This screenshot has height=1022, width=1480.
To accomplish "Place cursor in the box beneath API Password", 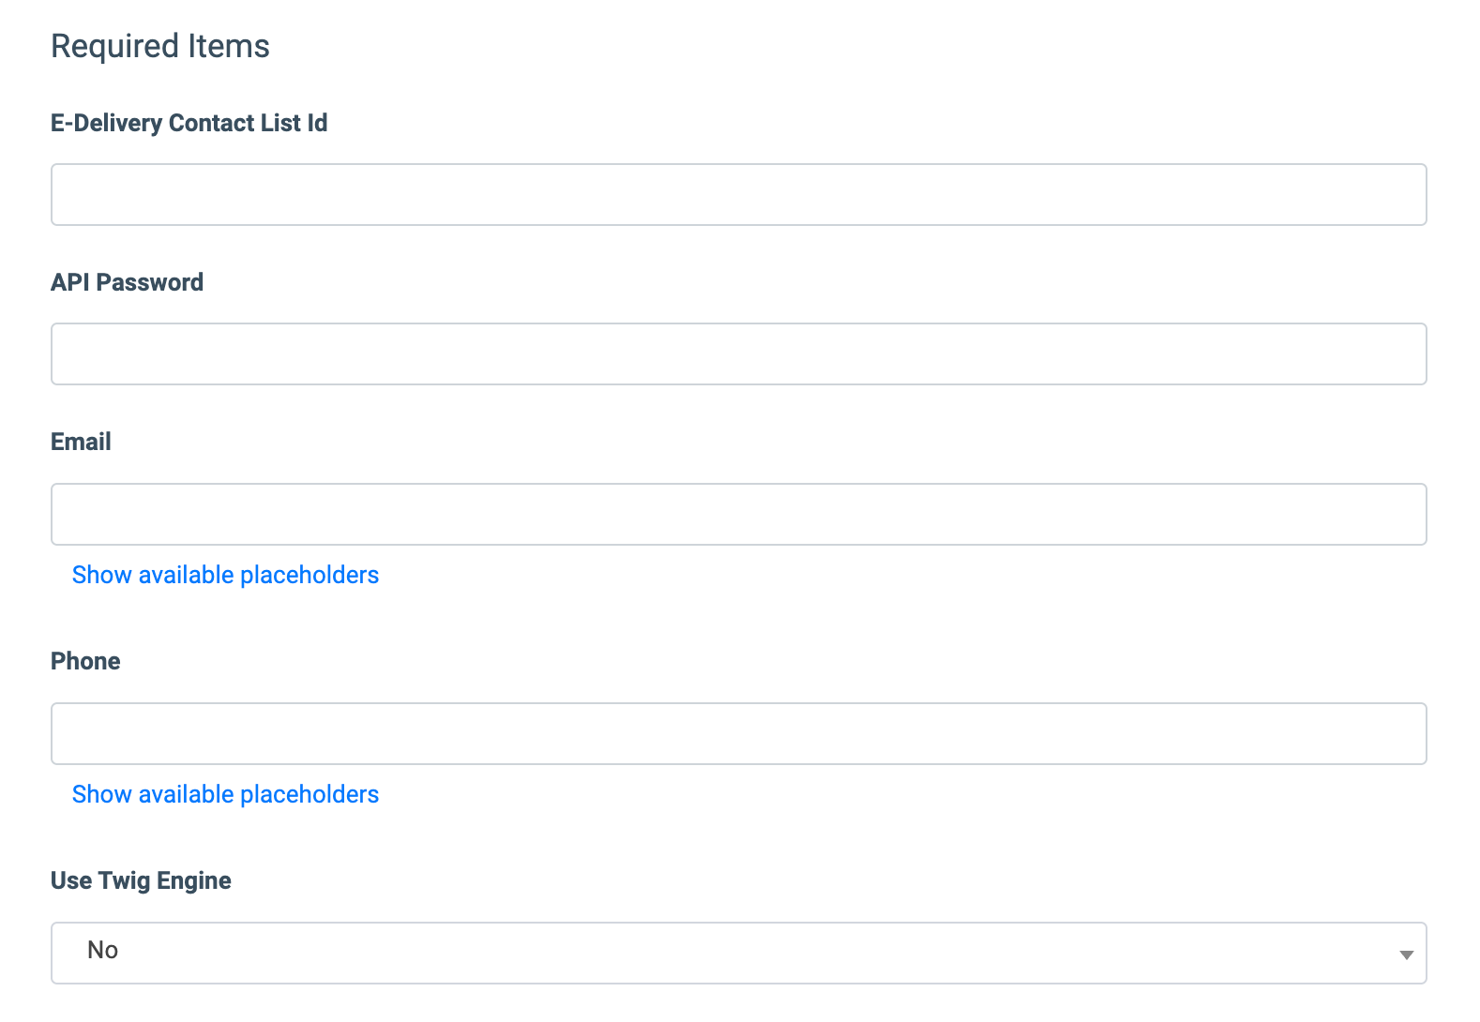I will 738,354.
